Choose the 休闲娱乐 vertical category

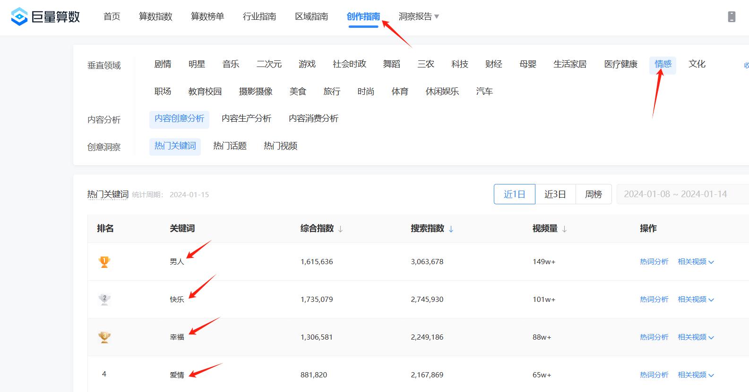click(x=442, y=92)
